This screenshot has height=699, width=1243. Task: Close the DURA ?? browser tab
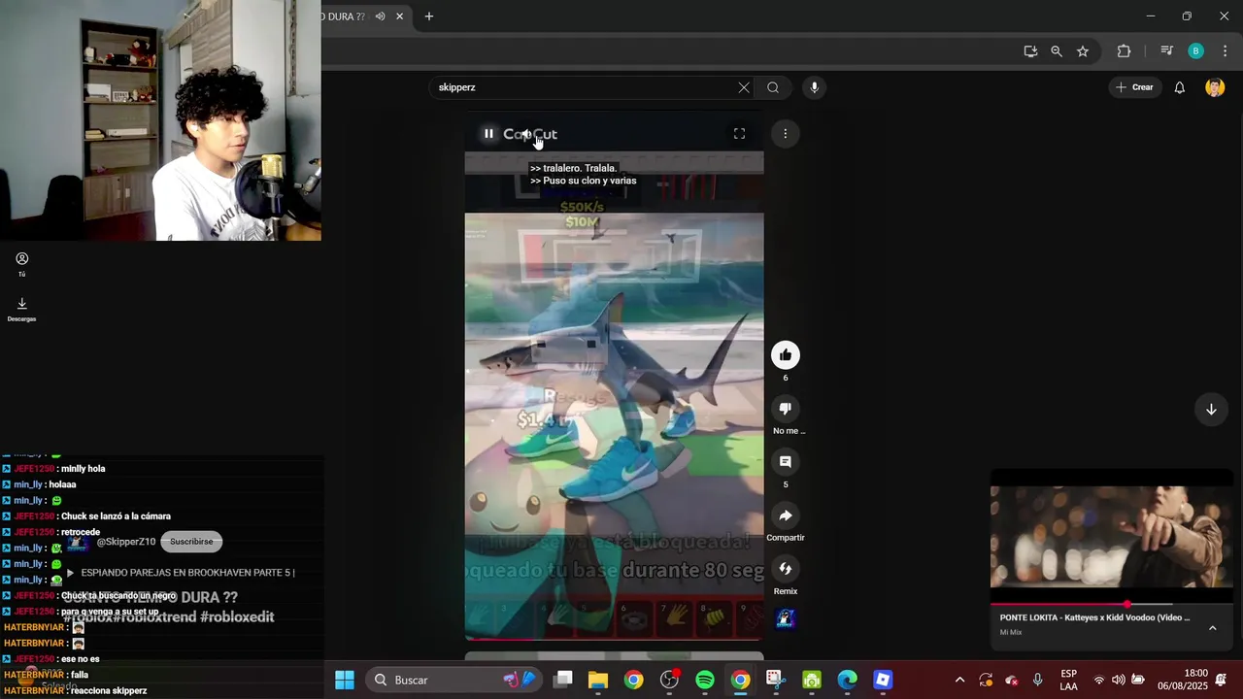click(399, 17)
